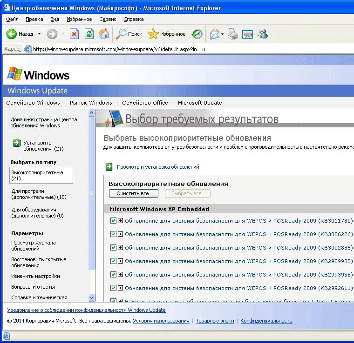Image resolution: width=354 pixels, height=343 pixels.
Task: Open the Файл menu
Action: [12, 19]
